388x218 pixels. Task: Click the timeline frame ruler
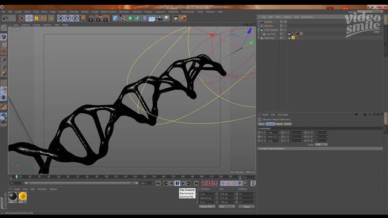[x=125, y=177]
